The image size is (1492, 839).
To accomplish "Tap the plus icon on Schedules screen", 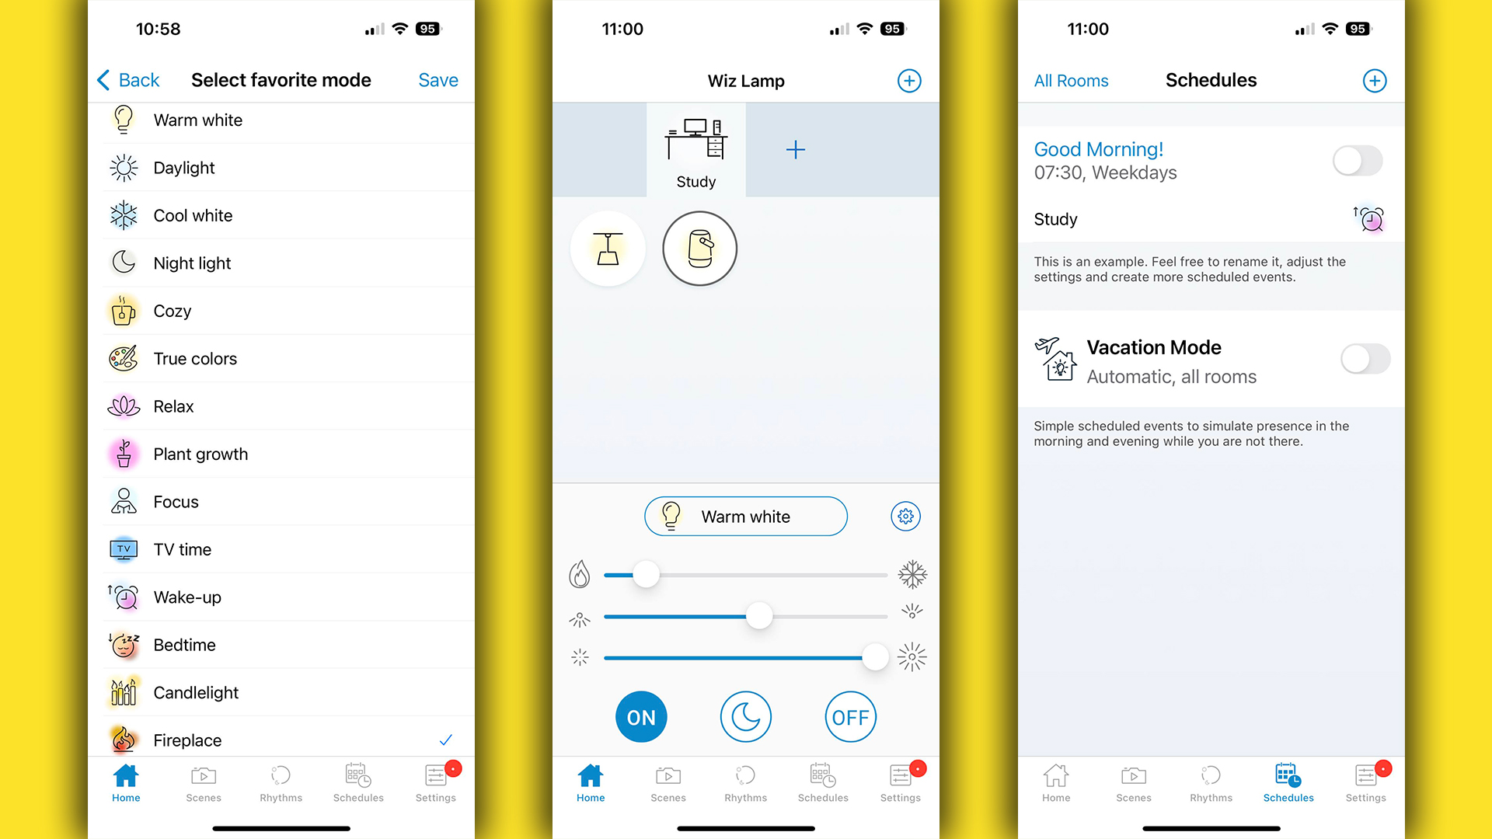I will (x=1374, y=80).
